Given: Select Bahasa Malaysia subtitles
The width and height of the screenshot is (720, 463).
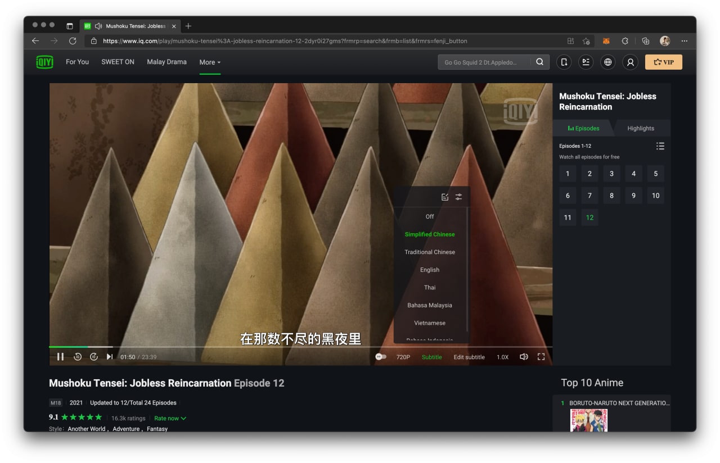Looking at the screenshot, I should 430,305.
